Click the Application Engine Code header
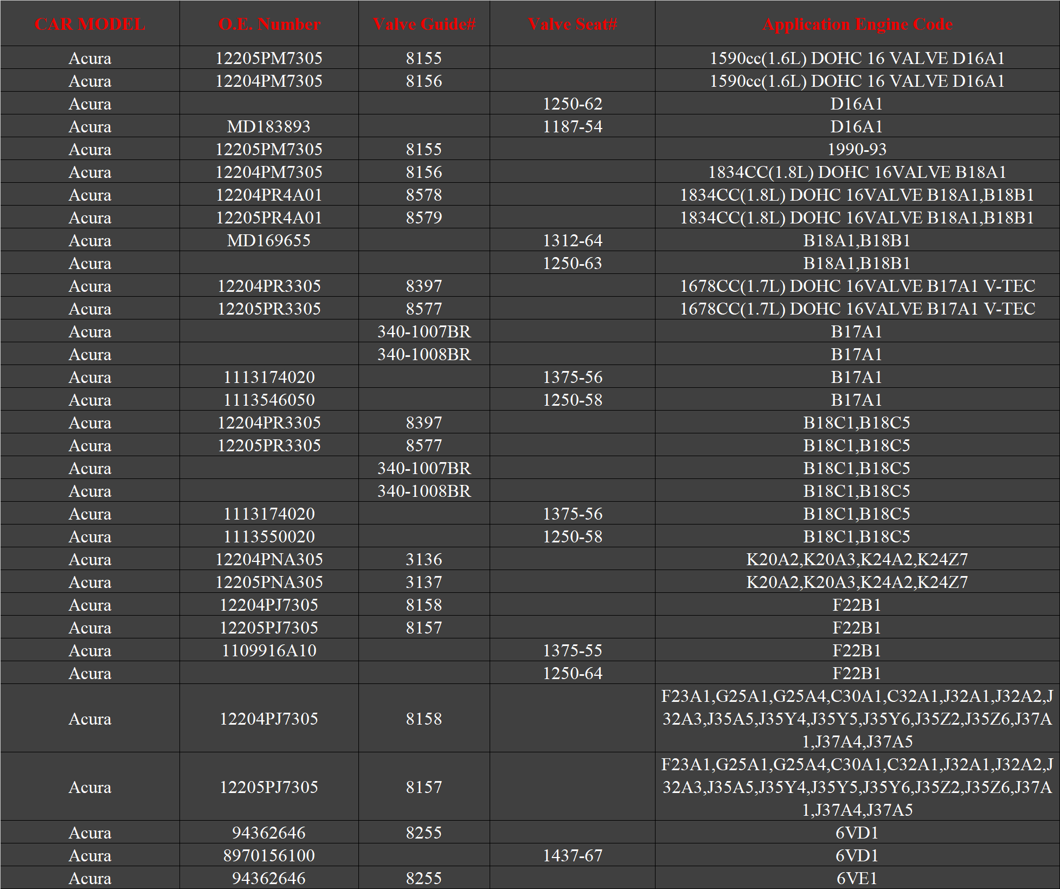This screenshot has width=1060, height=889. [857, 24]
